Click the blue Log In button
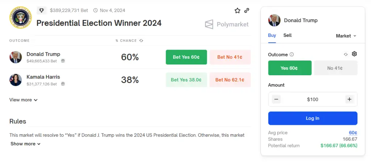This screenshot has height=165, width=371. point(313,118)
